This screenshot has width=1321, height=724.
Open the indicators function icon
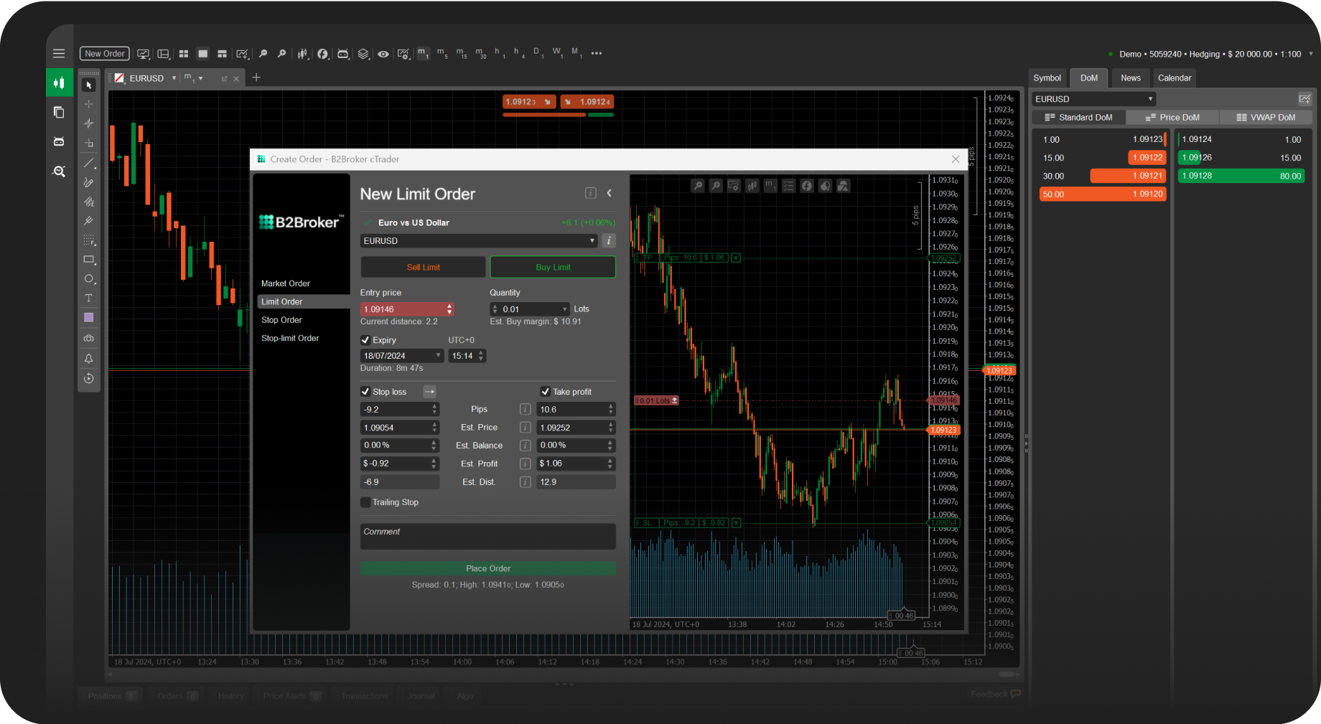323,54
